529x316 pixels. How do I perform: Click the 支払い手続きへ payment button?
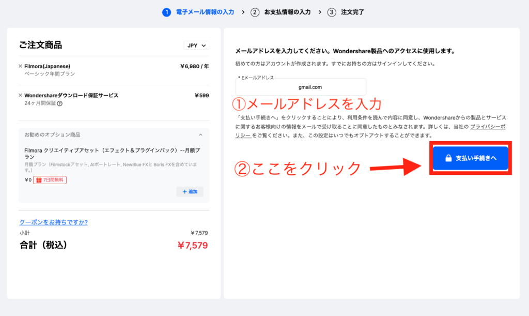point(470,158)
